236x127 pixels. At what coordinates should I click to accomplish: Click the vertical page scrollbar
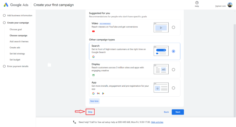click(x=235, y=71)
